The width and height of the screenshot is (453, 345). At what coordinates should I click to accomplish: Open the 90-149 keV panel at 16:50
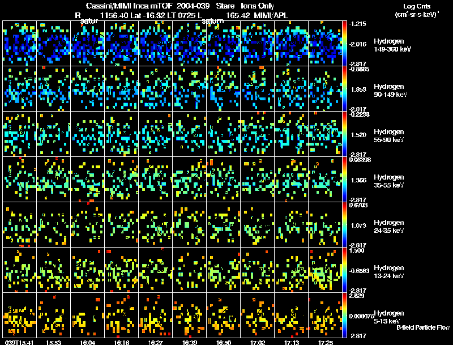[x=223, y=88]
